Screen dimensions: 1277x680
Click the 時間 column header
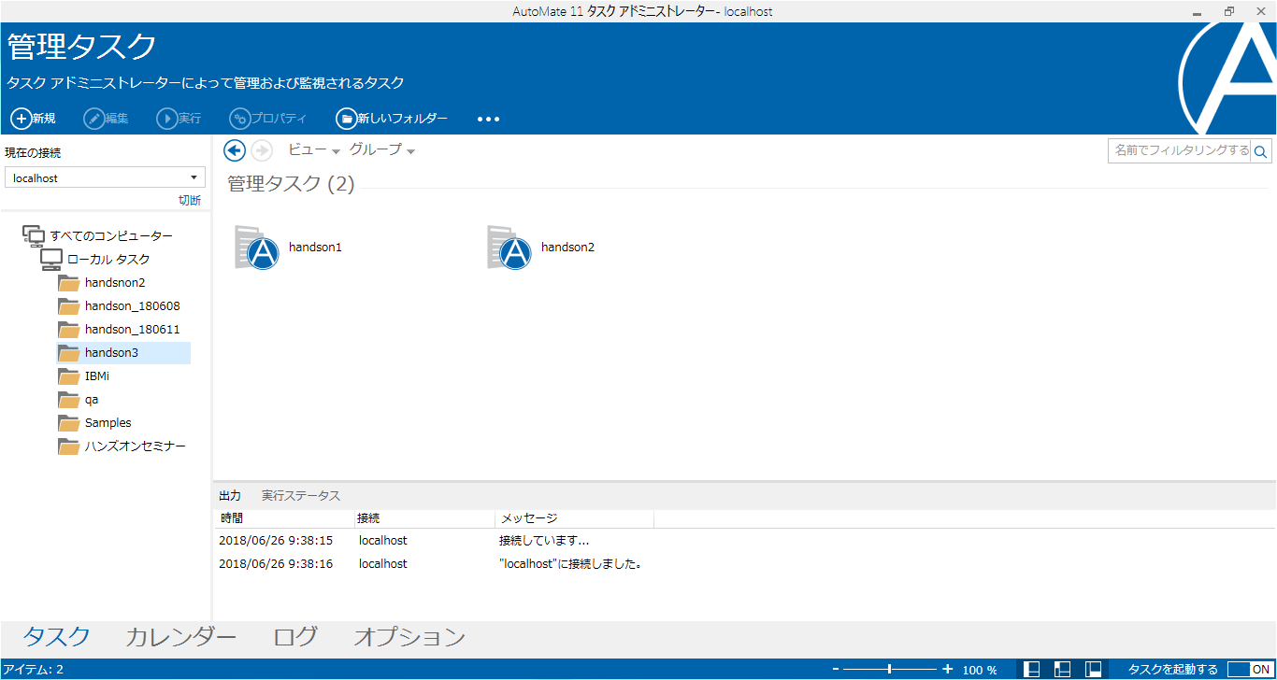coord(284,518)
